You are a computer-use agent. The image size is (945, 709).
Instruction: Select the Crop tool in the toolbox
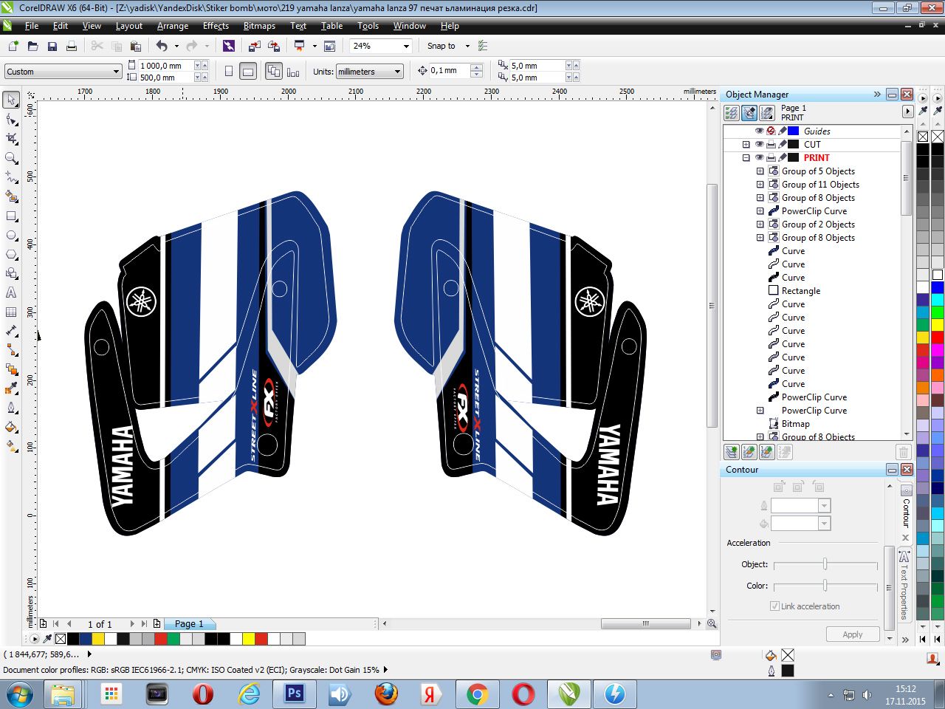coord(12,139)
